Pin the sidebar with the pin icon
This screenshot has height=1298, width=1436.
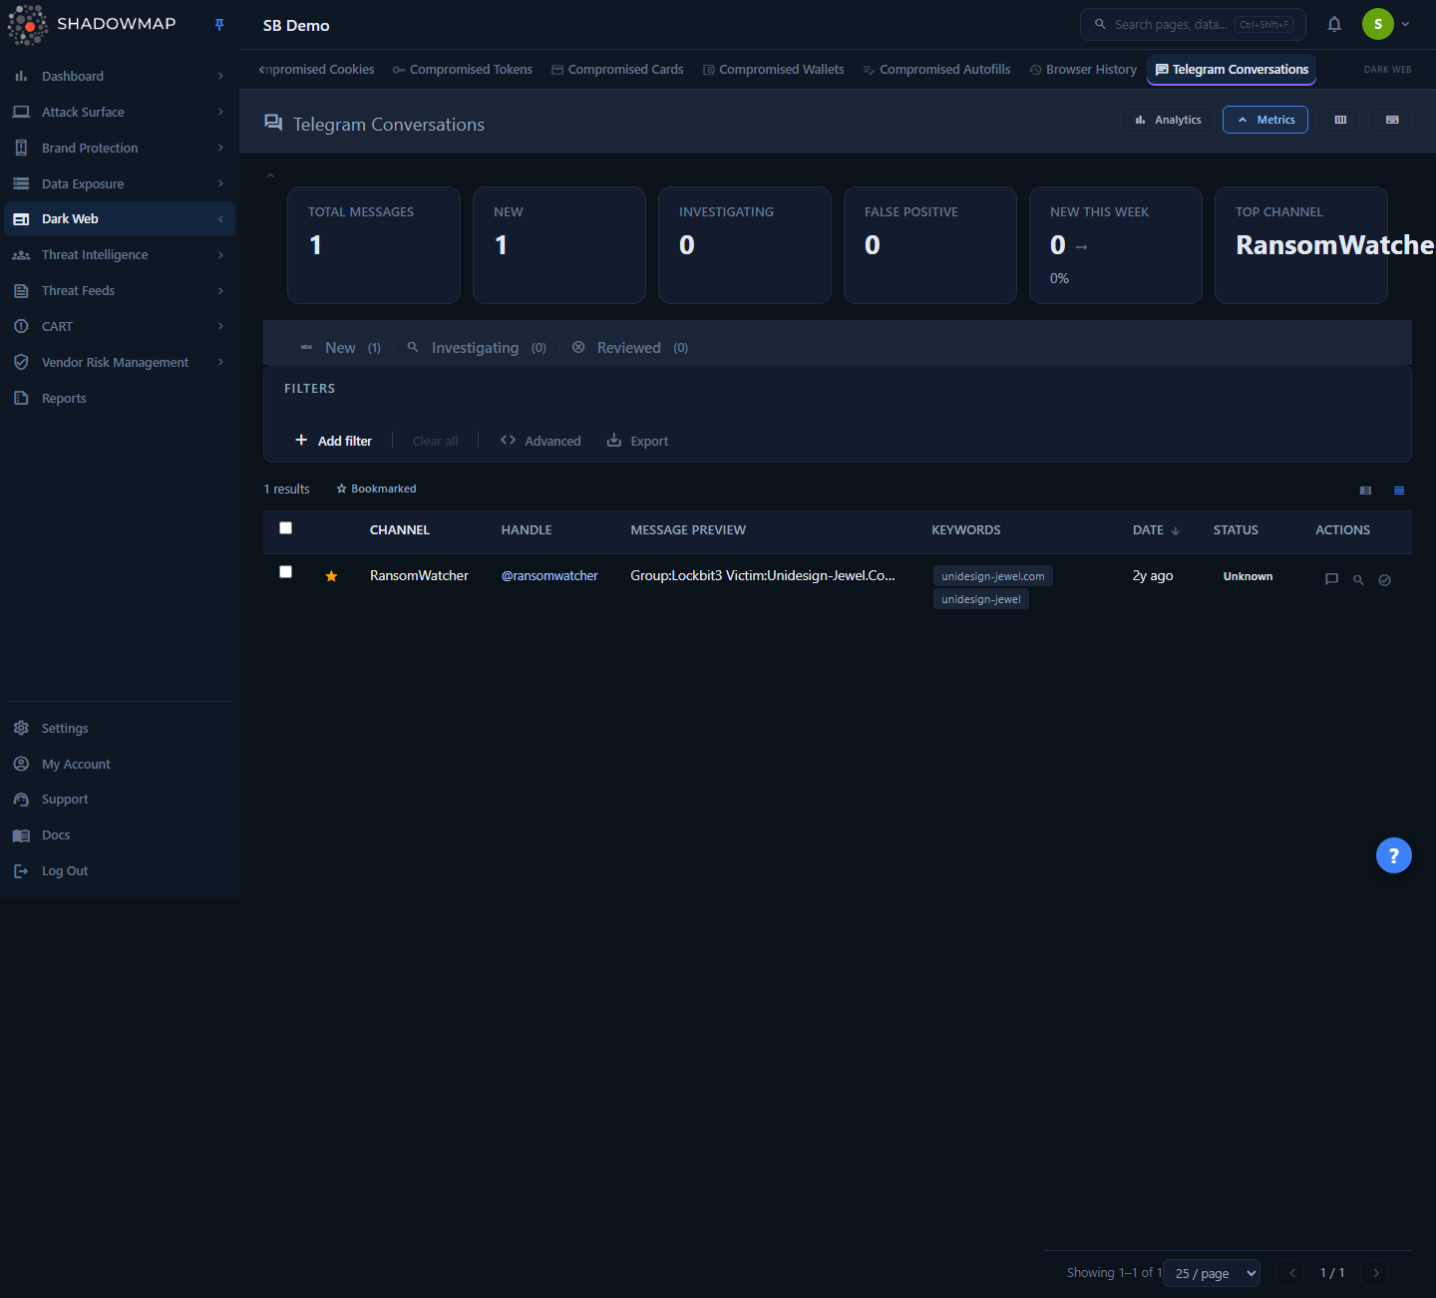[x=219, y=25]
